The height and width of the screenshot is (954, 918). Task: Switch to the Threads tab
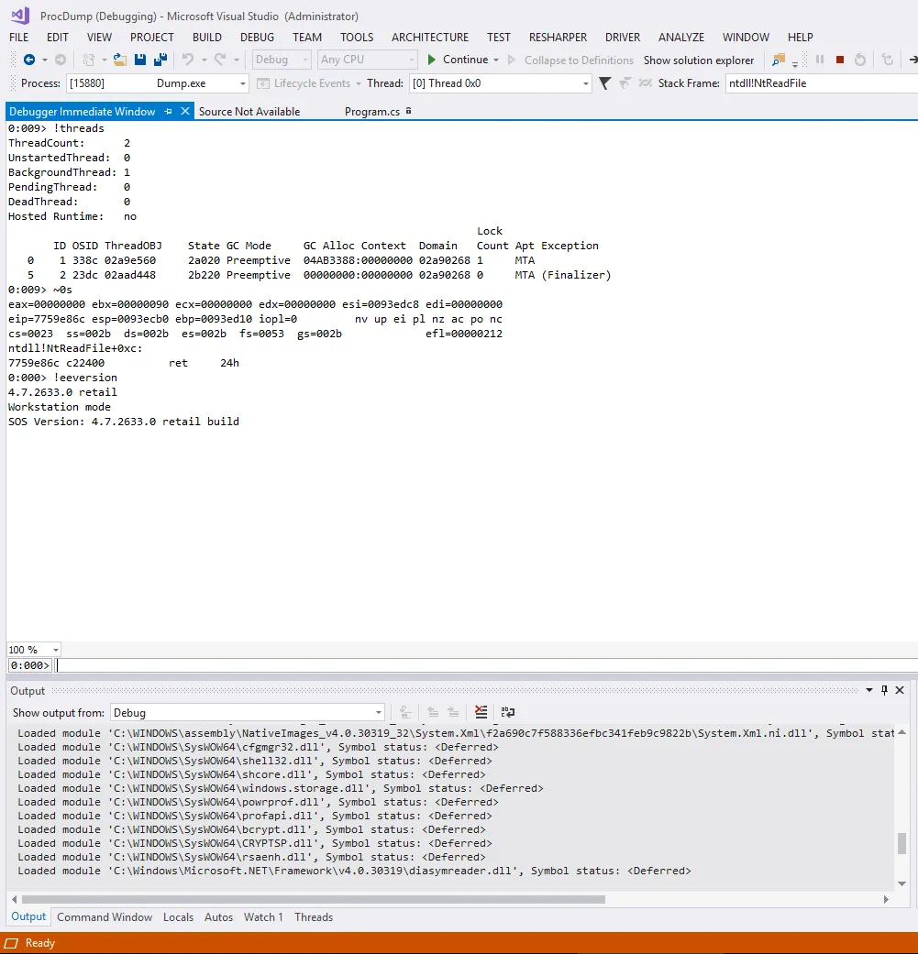tap(314, 917)
